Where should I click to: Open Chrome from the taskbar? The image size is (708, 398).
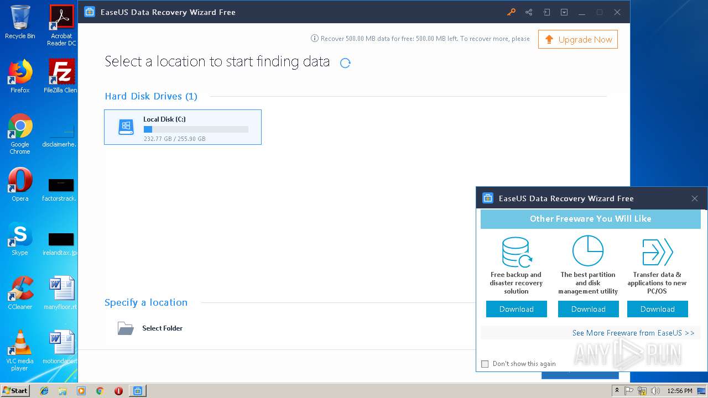pyautogui.click(x=100, y=391)
